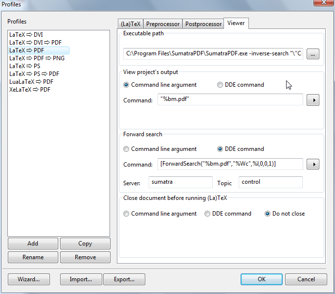This screenshot has height=294, width=335.
Task: Select the LaTeX ⇨ DVI ⇨ PDF profile
Action: [36, 43]
